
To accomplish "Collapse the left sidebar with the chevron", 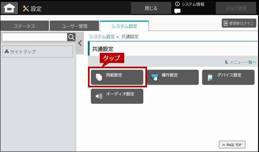I will [x=80, y=43].
